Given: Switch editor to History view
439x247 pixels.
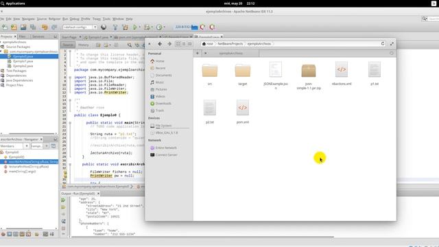Looking at the screenshot, I should (83, 45).
